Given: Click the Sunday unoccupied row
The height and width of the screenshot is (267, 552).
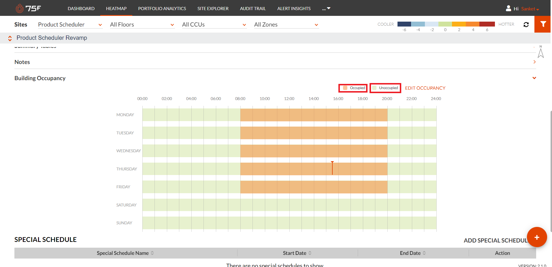Looking at the screenshot, I should [289, 223].
